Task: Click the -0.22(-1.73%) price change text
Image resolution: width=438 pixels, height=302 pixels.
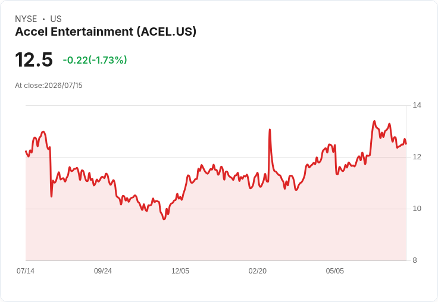Action: (x=95, y=60)
